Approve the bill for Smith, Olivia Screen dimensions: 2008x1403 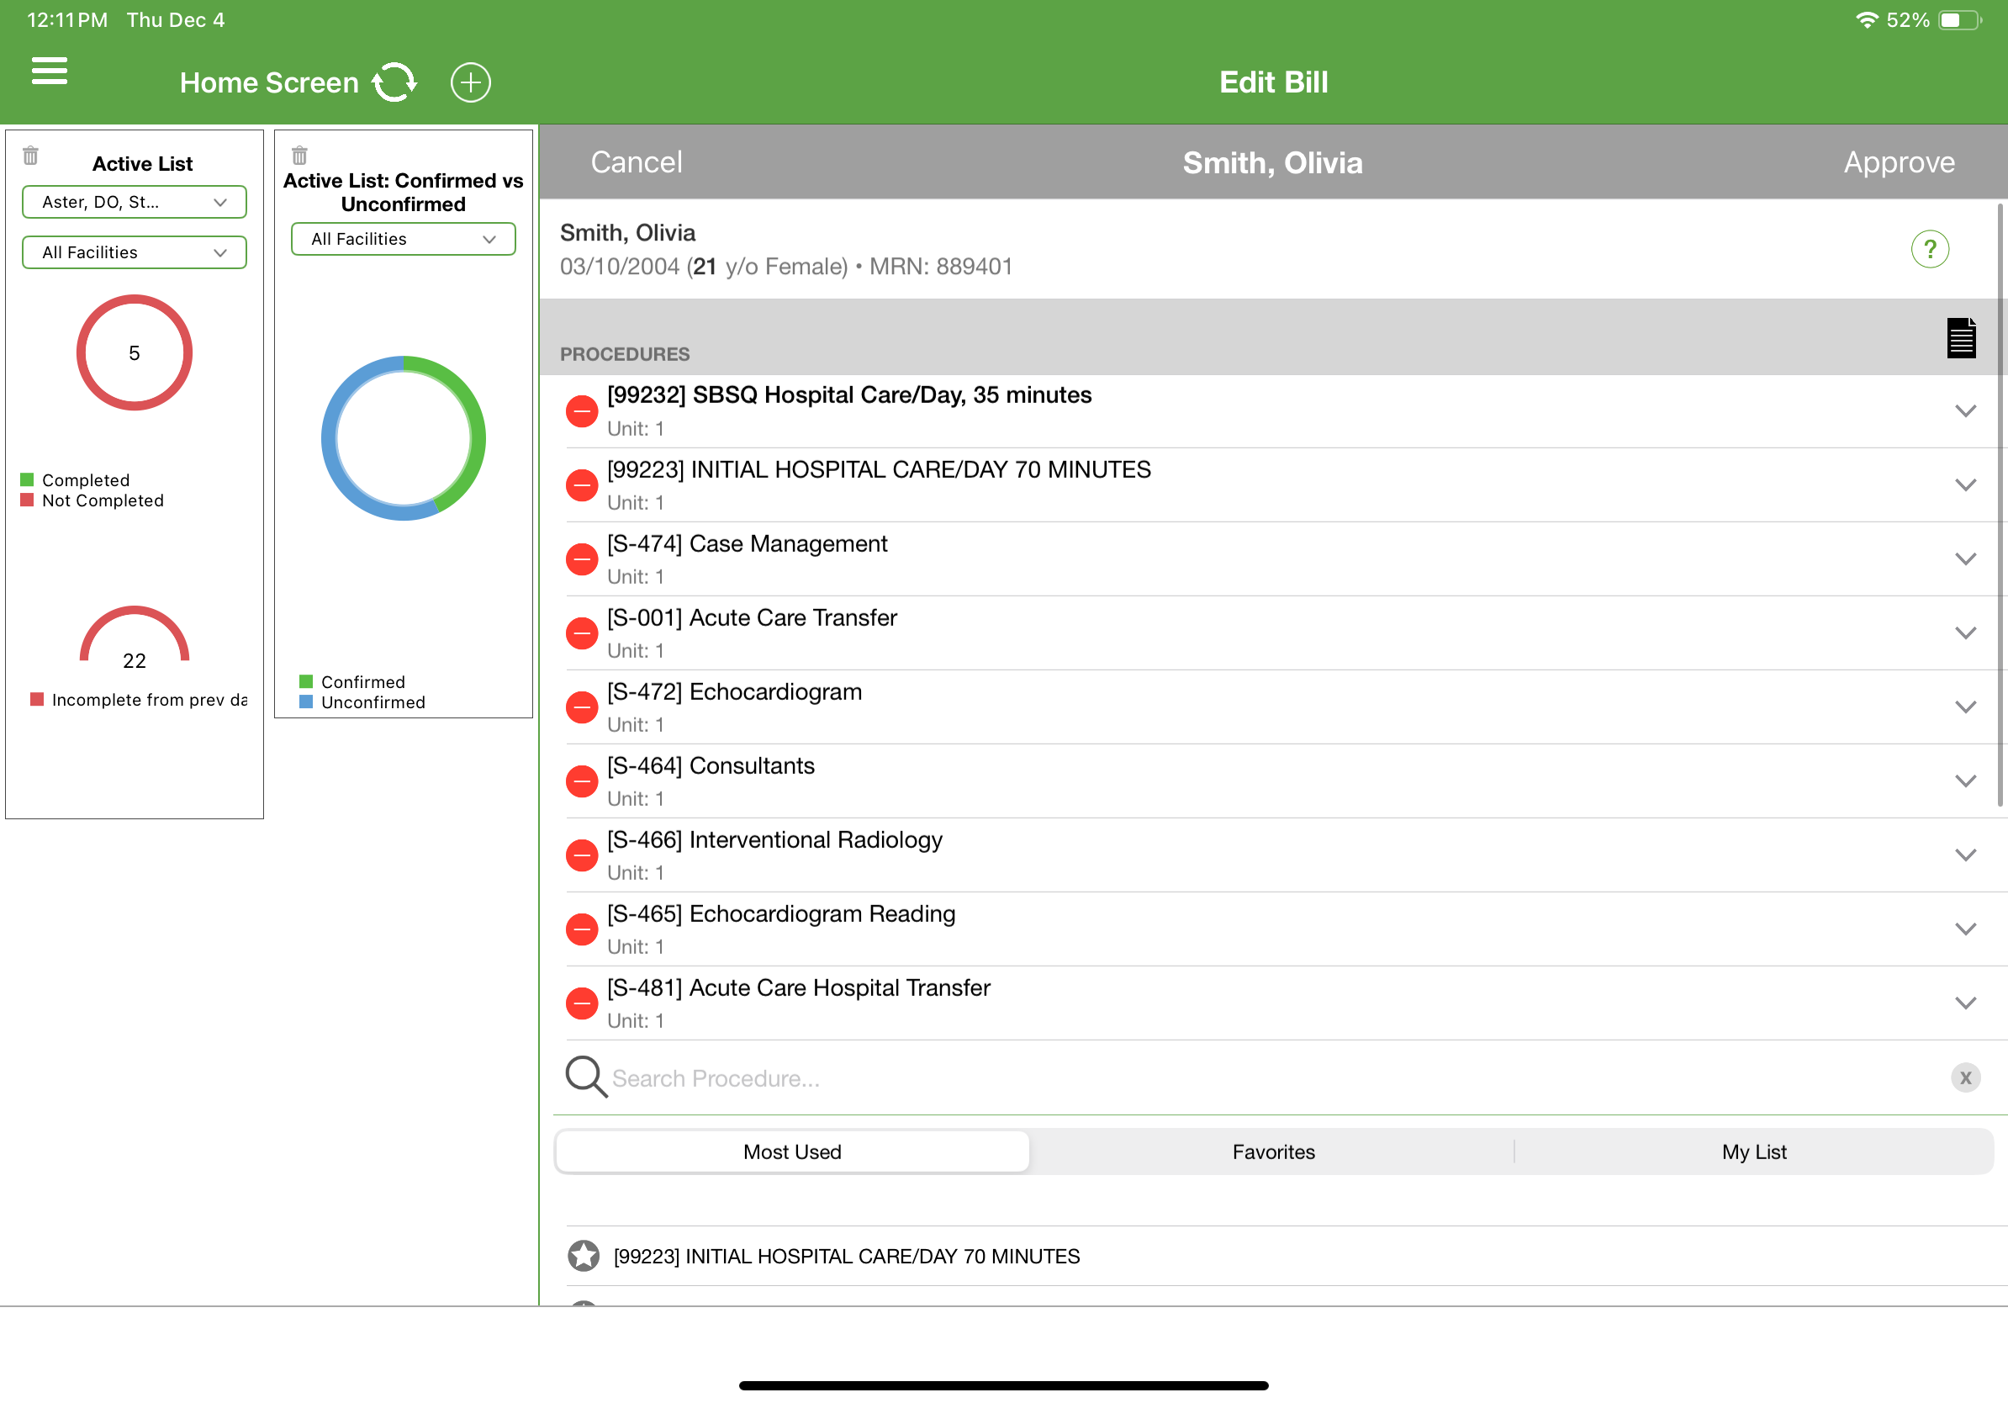click(x=1899, y=161)
